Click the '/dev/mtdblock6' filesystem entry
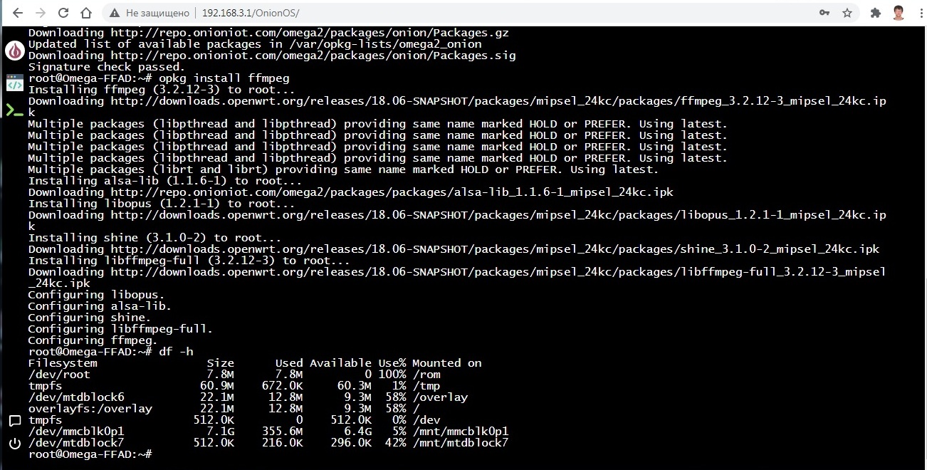This screenshot has height=470, width=927. pos(77,397)
